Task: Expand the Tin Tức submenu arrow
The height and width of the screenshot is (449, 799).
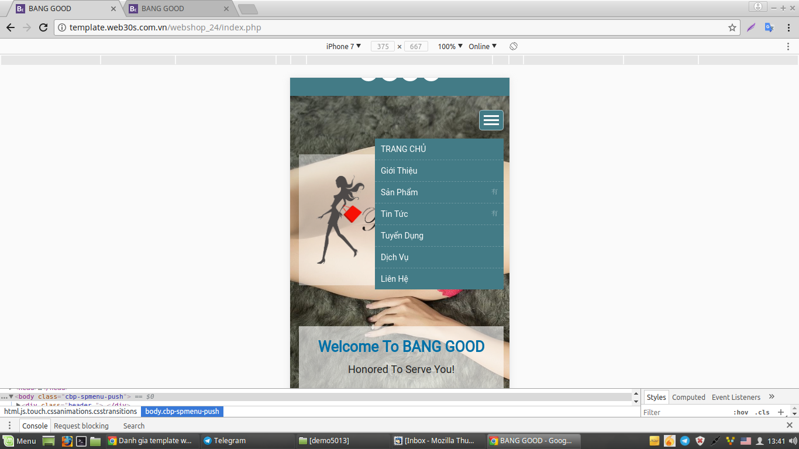Action: (x=494, y=213)
